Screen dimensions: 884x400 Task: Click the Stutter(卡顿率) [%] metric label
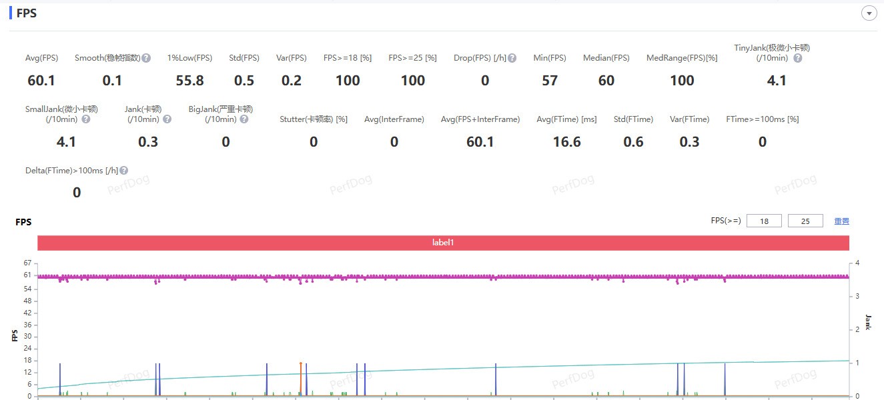314,119
